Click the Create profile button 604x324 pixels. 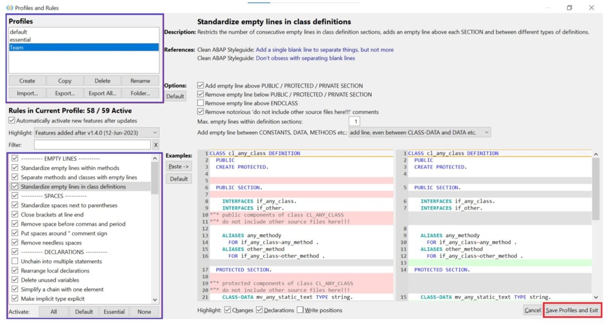26,80
